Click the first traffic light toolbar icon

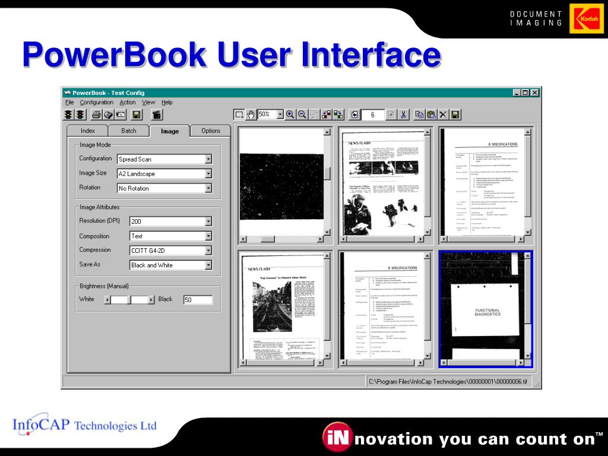point(69,115)
